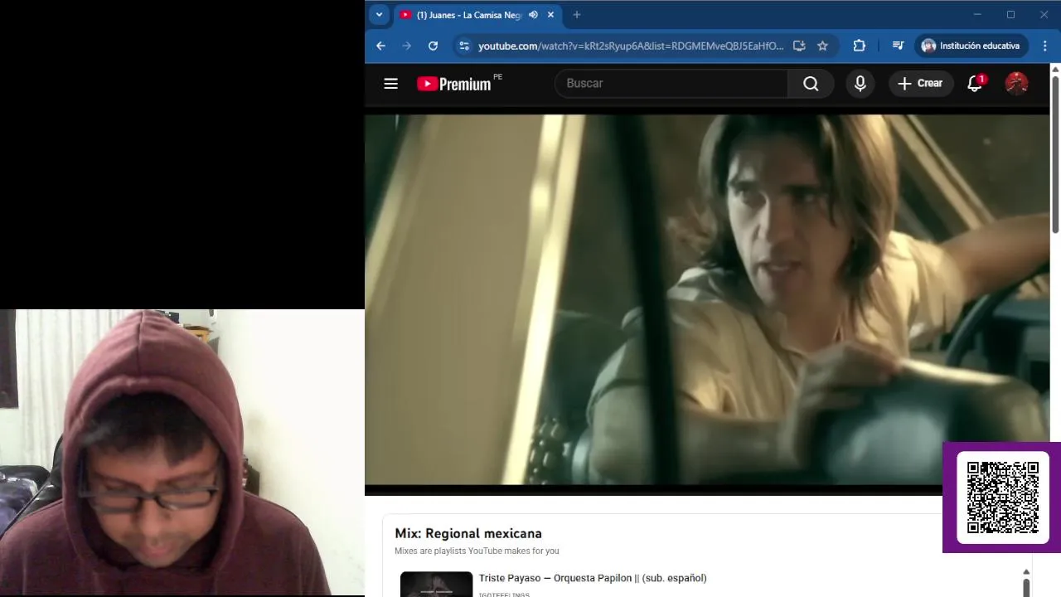
Task: Minimize the Chrome window
Action: click(976, 14)
